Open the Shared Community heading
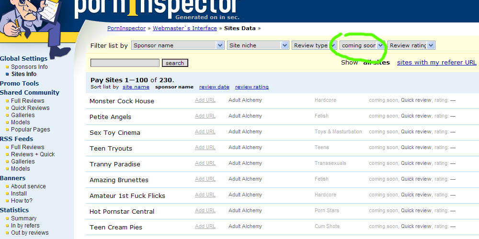 tap(30, 92)
